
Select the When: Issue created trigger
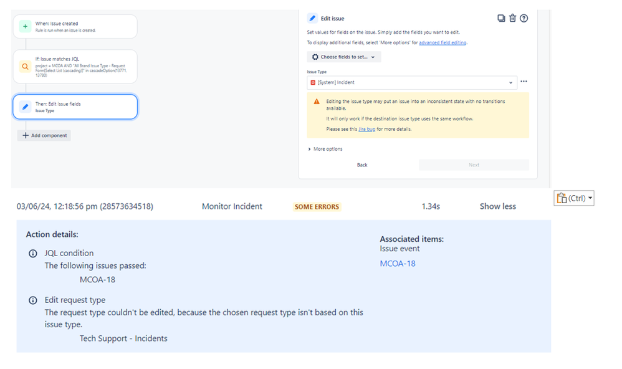75,27
